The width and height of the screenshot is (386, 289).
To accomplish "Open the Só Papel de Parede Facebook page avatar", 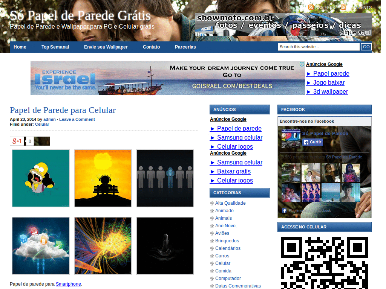I will 291,138.
